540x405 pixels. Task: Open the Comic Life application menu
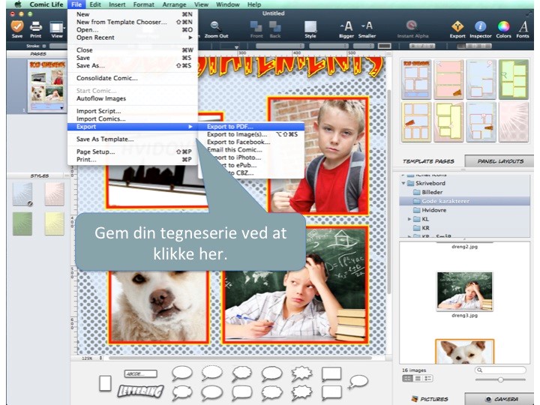[46, 4]
